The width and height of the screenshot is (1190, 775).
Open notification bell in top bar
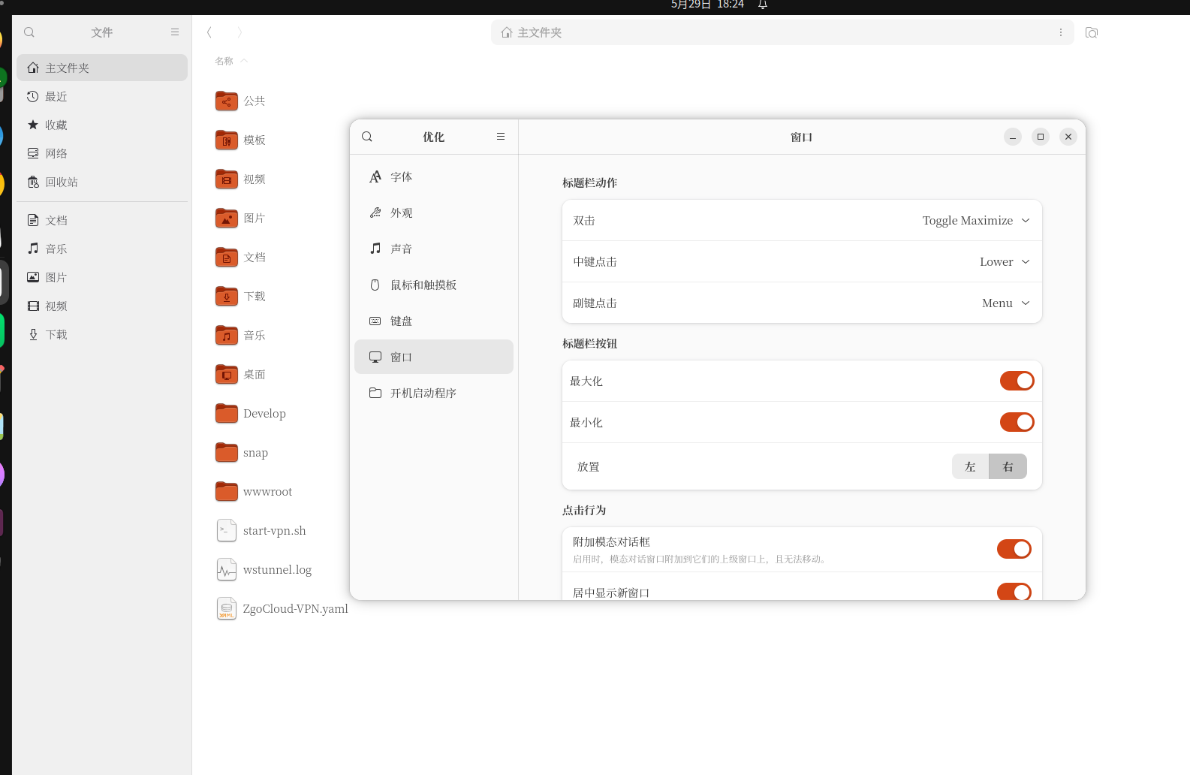[x=763, y=5]
